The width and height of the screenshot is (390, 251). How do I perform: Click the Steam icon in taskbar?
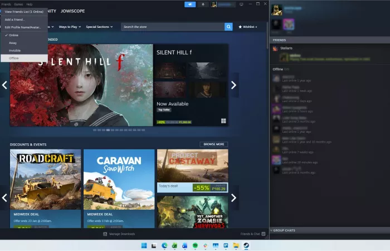pos(246,245)
